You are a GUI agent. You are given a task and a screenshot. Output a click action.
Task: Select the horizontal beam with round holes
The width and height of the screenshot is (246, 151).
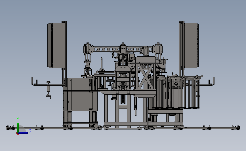point(123,49)
